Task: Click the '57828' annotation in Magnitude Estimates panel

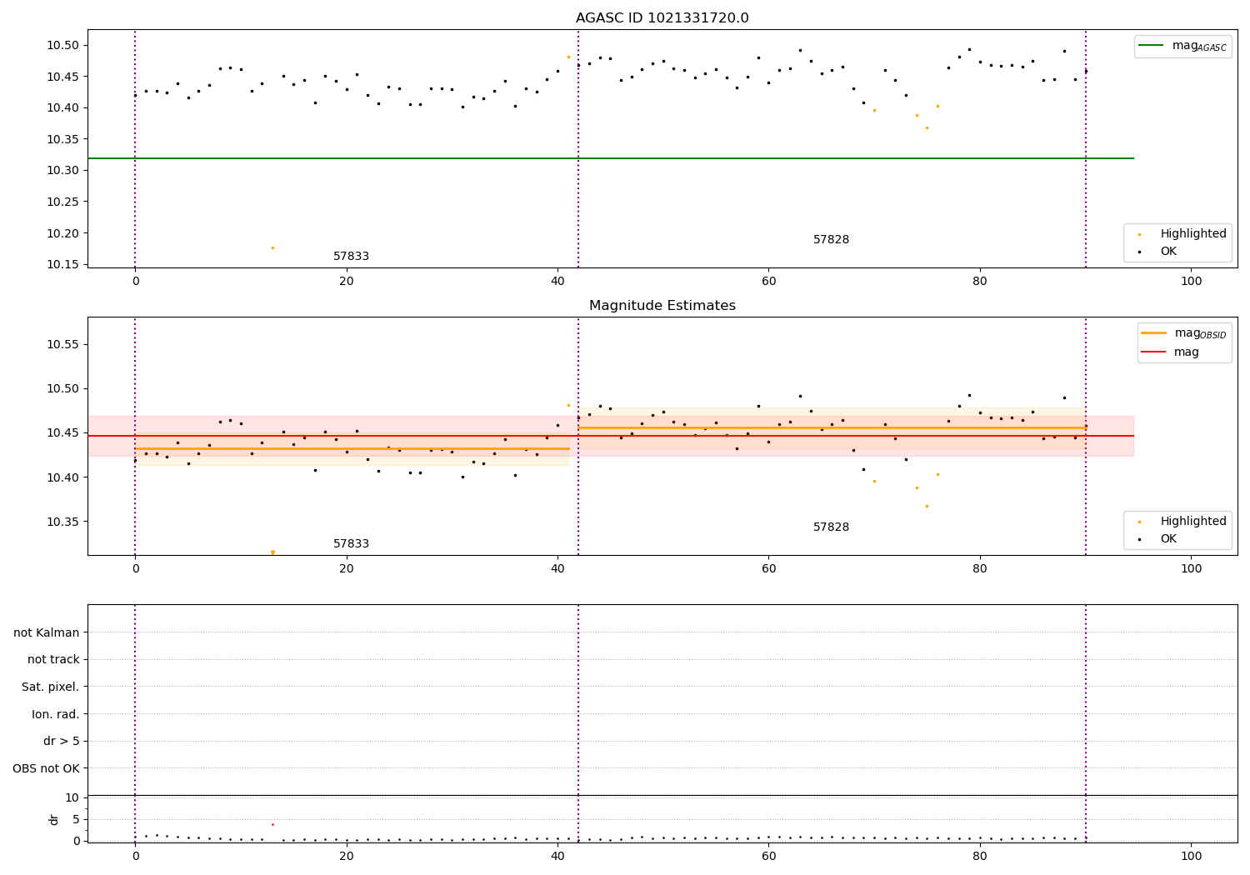Action: 831,527
